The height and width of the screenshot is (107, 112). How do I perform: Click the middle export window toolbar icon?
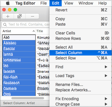[20, 17]
